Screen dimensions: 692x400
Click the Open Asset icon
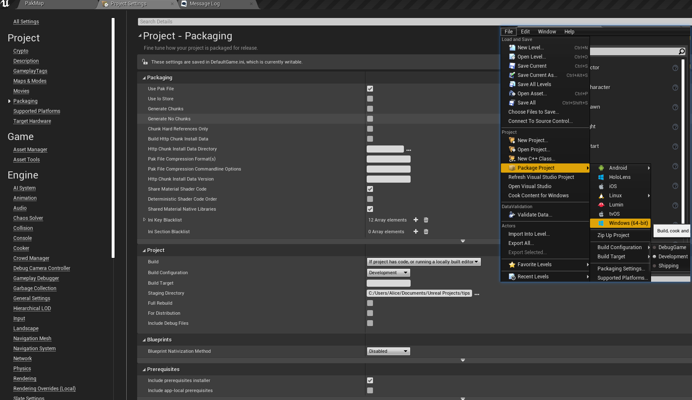512,94
